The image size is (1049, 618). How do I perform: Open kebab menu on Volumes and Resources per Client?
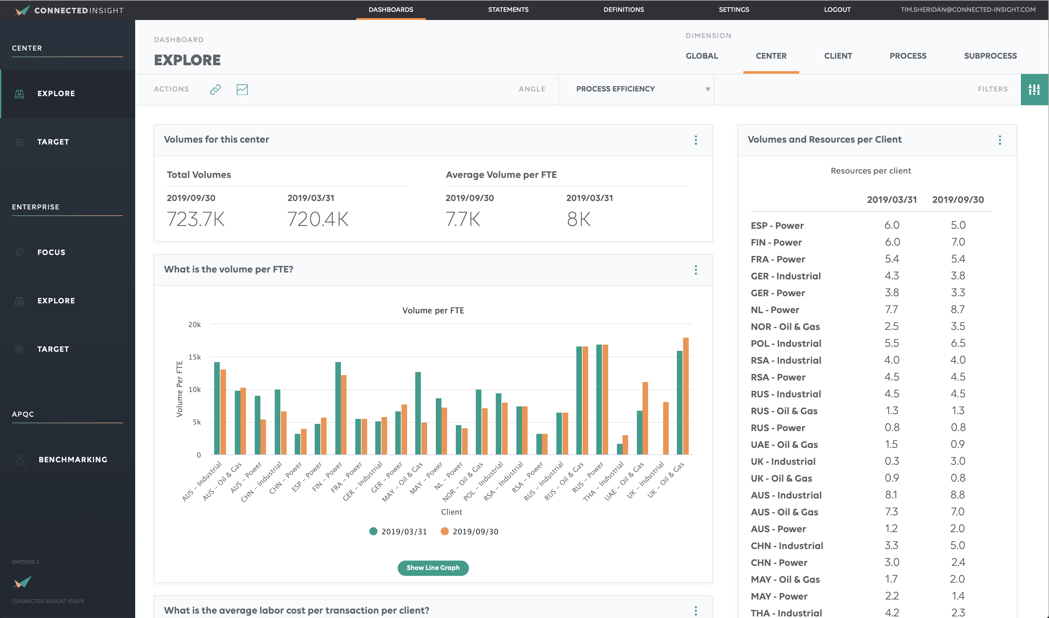(x=1000, y=140)
